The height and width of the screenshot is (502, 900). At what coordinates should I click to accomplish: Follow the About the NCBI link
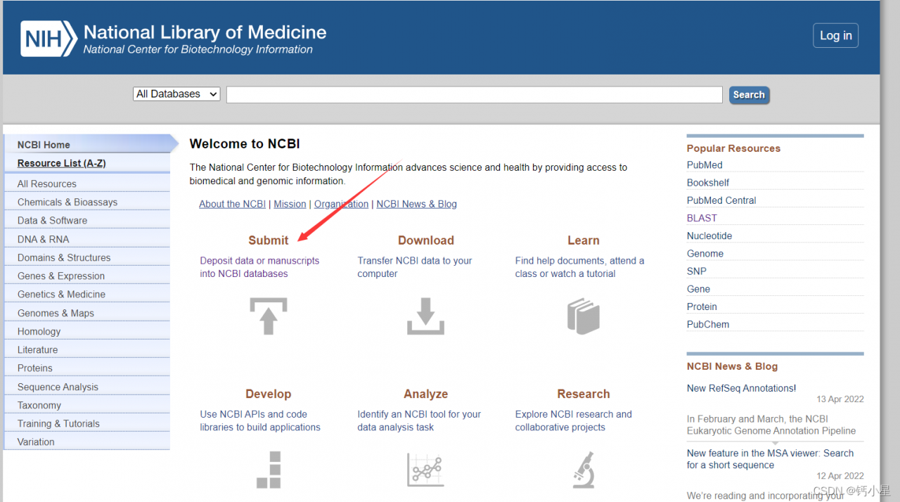[232, 204]
